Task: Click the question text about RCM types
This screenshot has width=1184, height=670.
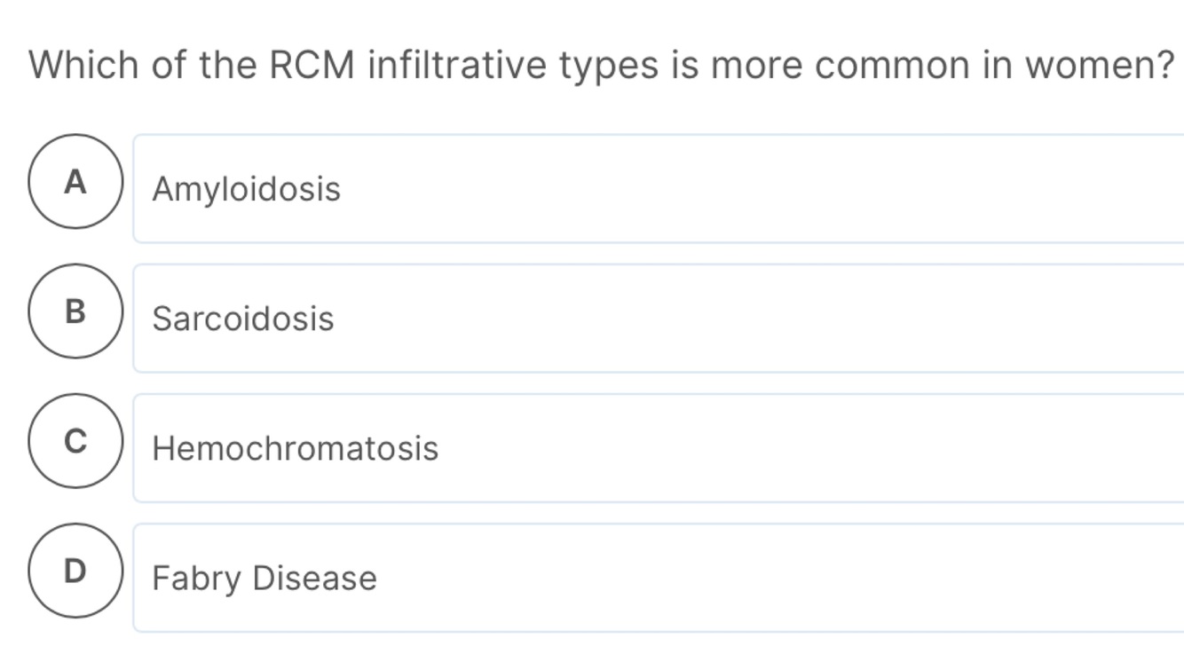Action: pyautogui.click(x=603, y=66)
